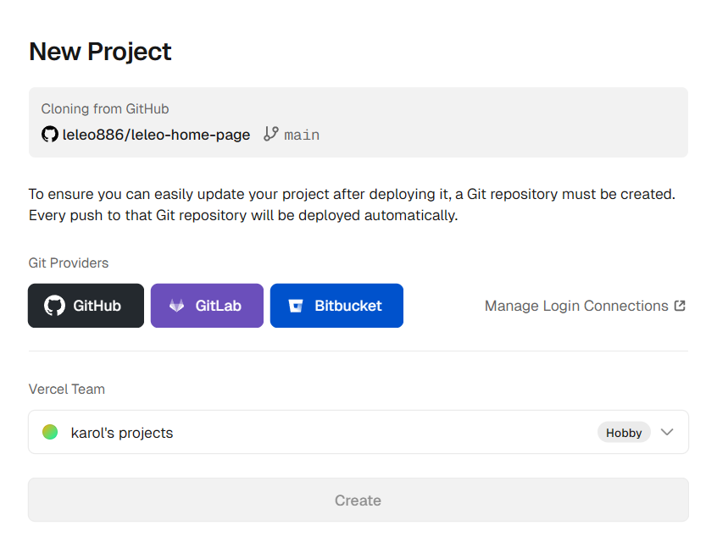717x542 pixels.
Task: Open the team selector showing karol's projects
Action: (358, 432)
